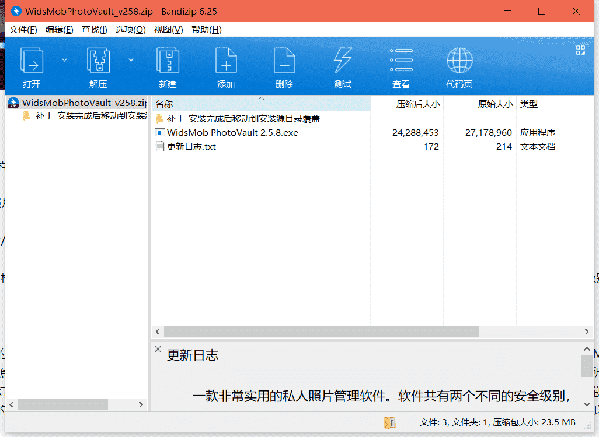Open the 帮助(H) menu

coord(206,30)
